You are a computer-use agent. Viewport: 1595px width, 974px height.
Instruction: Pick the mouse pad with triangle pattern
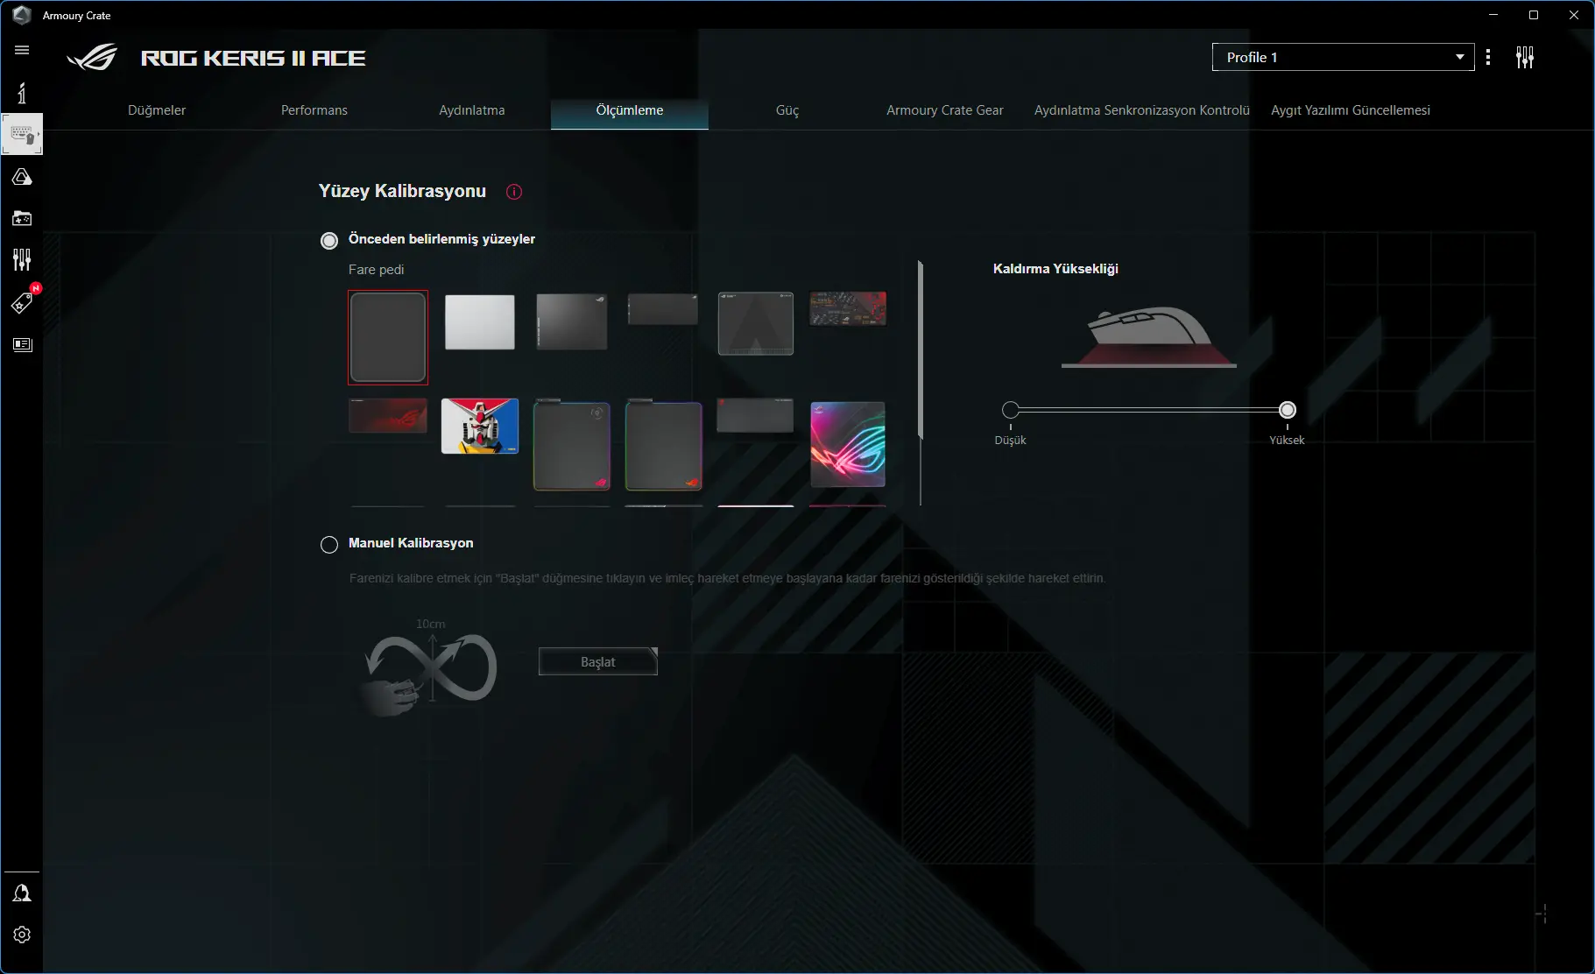[756, 323]
